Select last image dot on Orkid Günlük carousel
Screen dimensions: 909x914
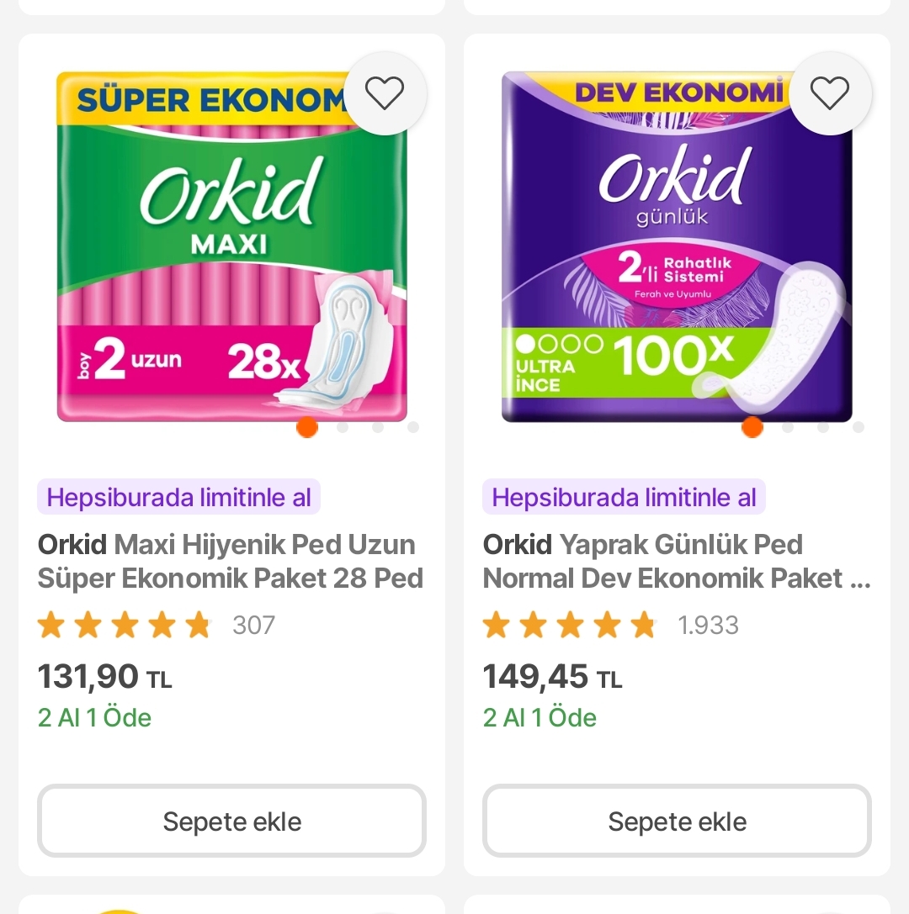858,427
